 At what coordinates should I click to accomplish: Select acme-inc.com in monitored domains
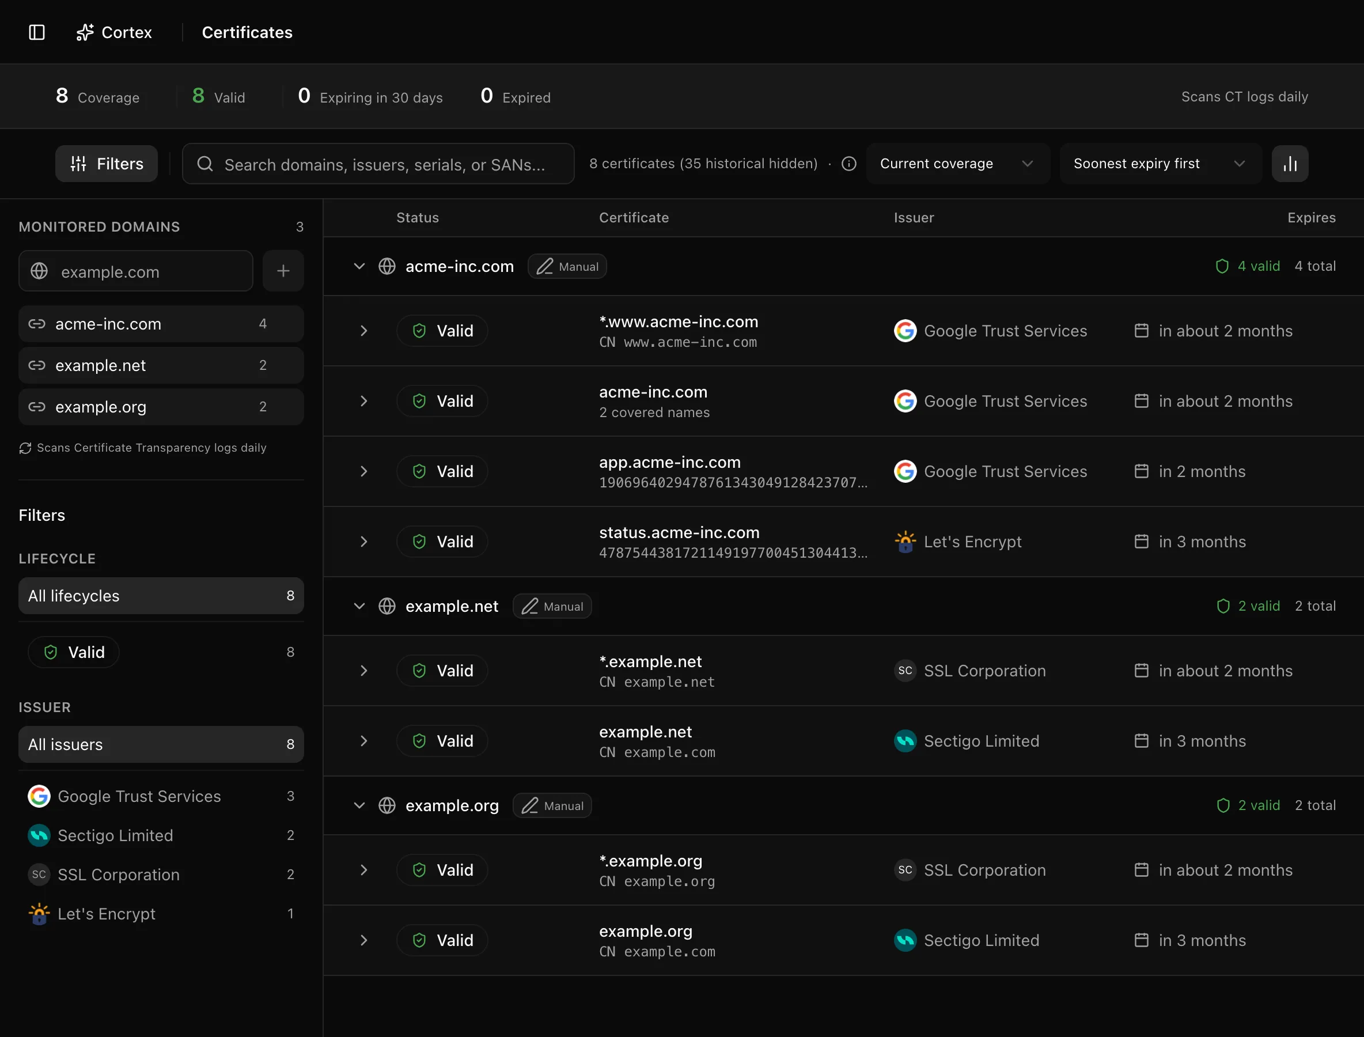[161, 324]
